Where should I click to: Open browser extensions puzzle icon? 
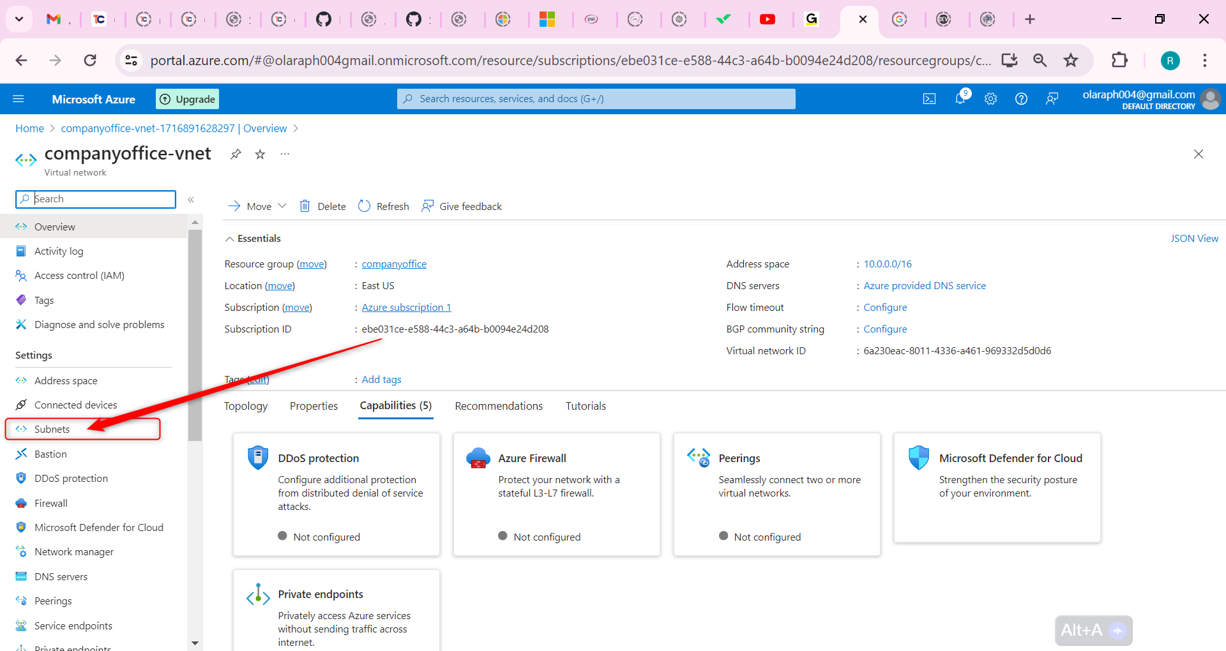(x=1119, y=60)
